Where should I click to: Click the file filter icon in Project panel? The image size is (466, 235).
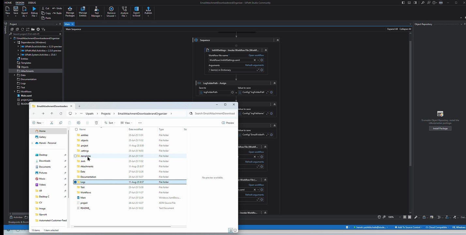[x=43, y=29]
